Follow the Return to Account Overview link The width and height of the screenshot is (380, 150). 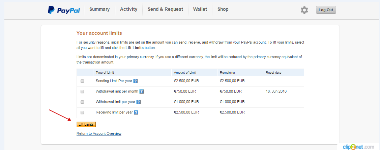(99, 133)
